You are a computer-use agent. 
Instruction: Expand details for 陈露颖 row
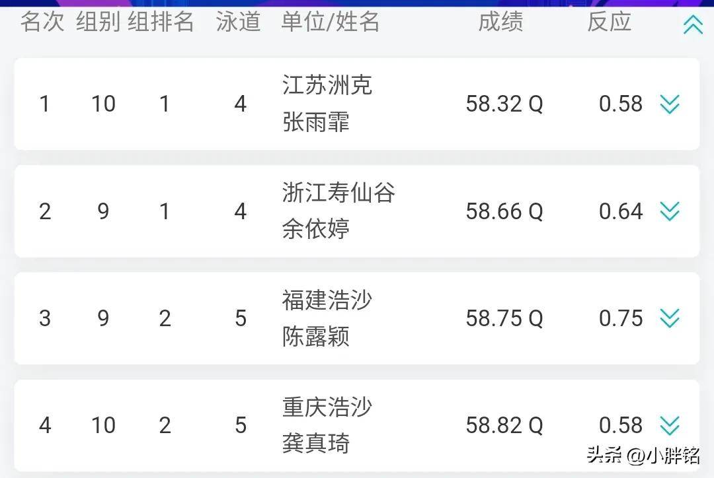(x=669, y=318)
